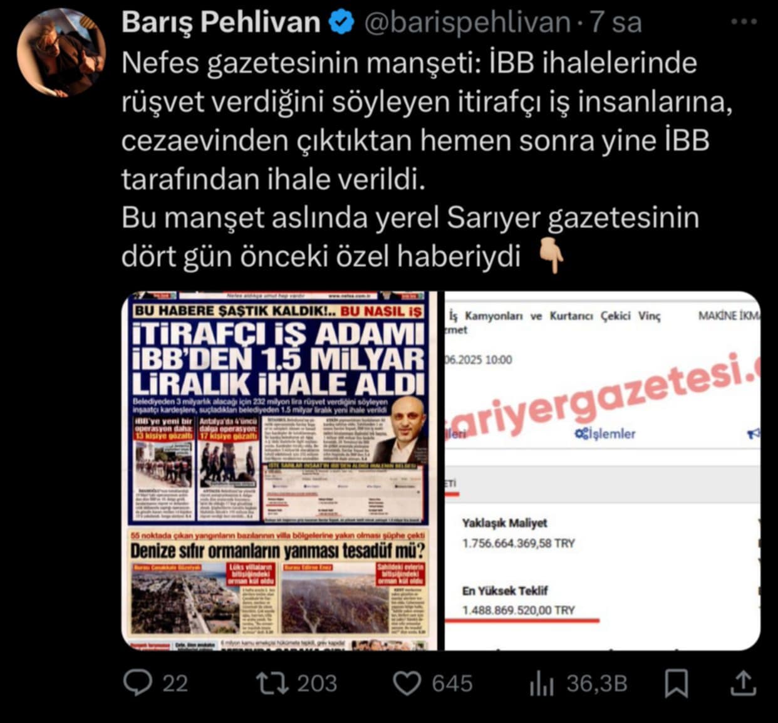Click the blue verified badge

coord(341,23)
